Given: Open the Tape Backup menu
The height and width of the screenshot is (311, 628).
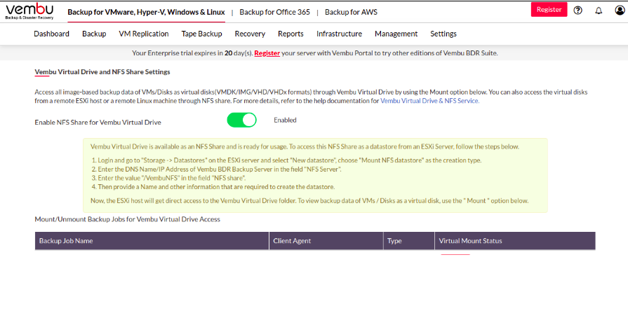Looking at the screenshot, I should (202, 34).
